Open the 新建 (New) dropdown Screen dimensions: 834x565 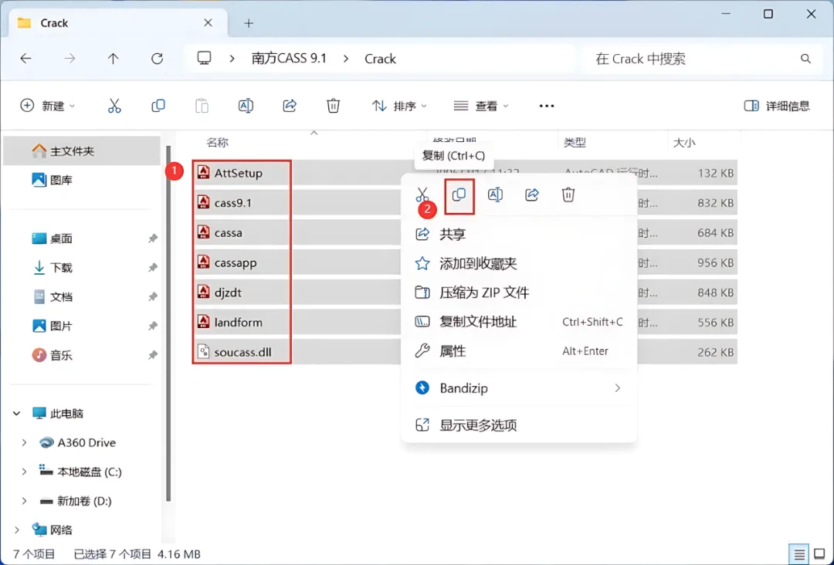pos(48,106)
